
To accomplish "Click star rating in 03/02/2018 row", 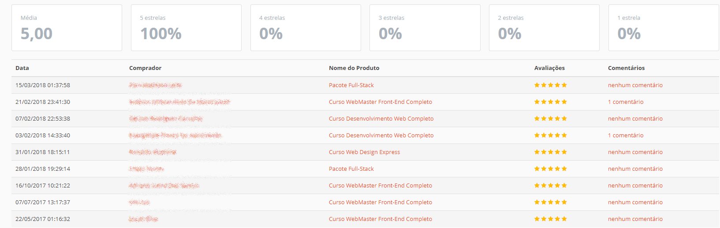I will [x=550, y=135].
